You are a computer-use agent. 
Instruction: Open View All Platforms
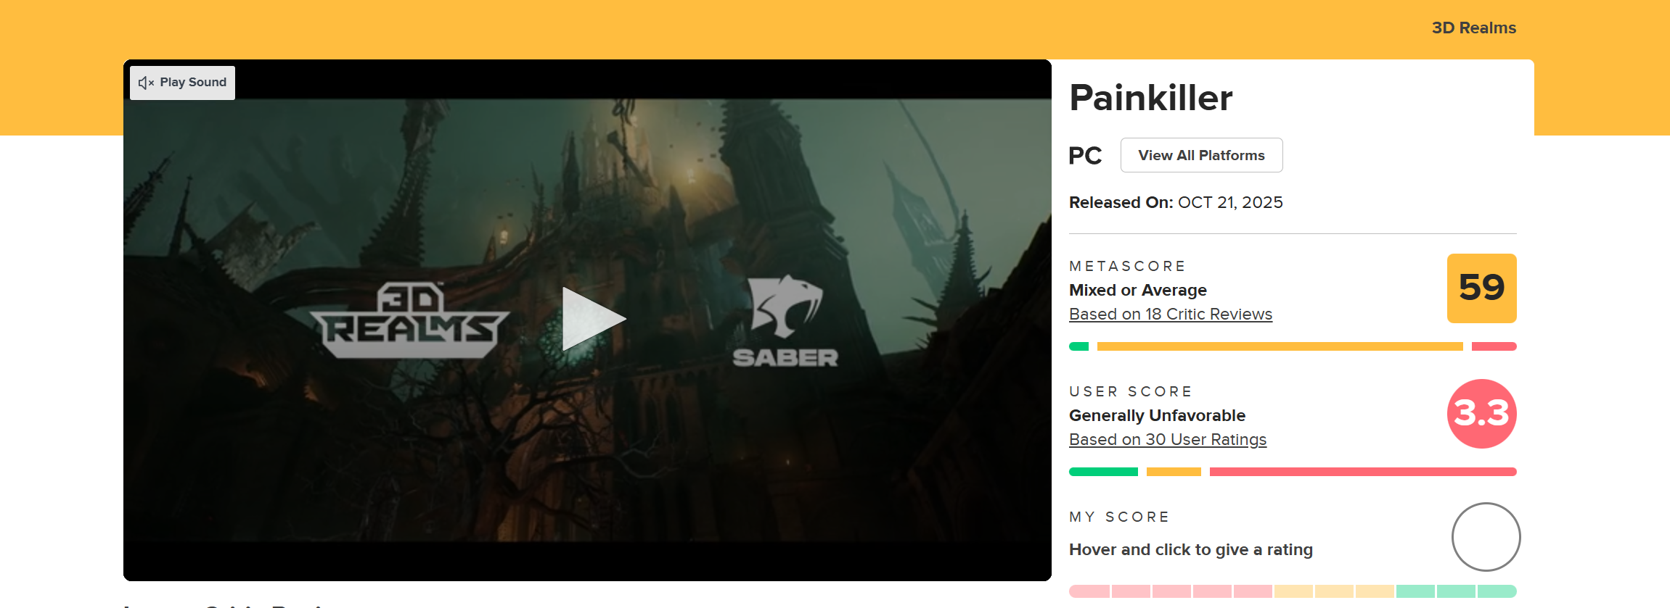1201,155
